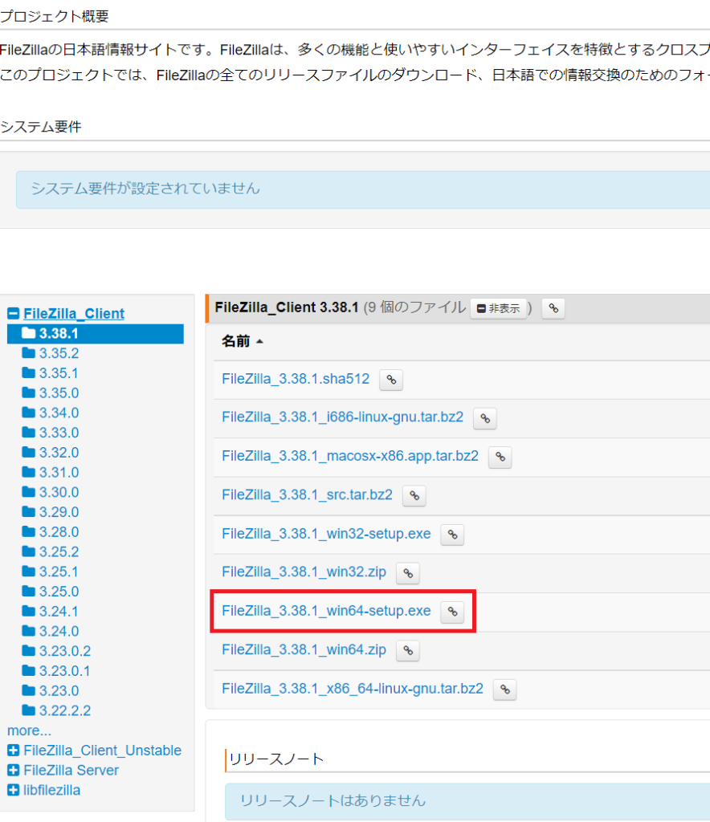Click link icon beside src.tar.bz2 file
710x822 pixels.
point(414,495)
